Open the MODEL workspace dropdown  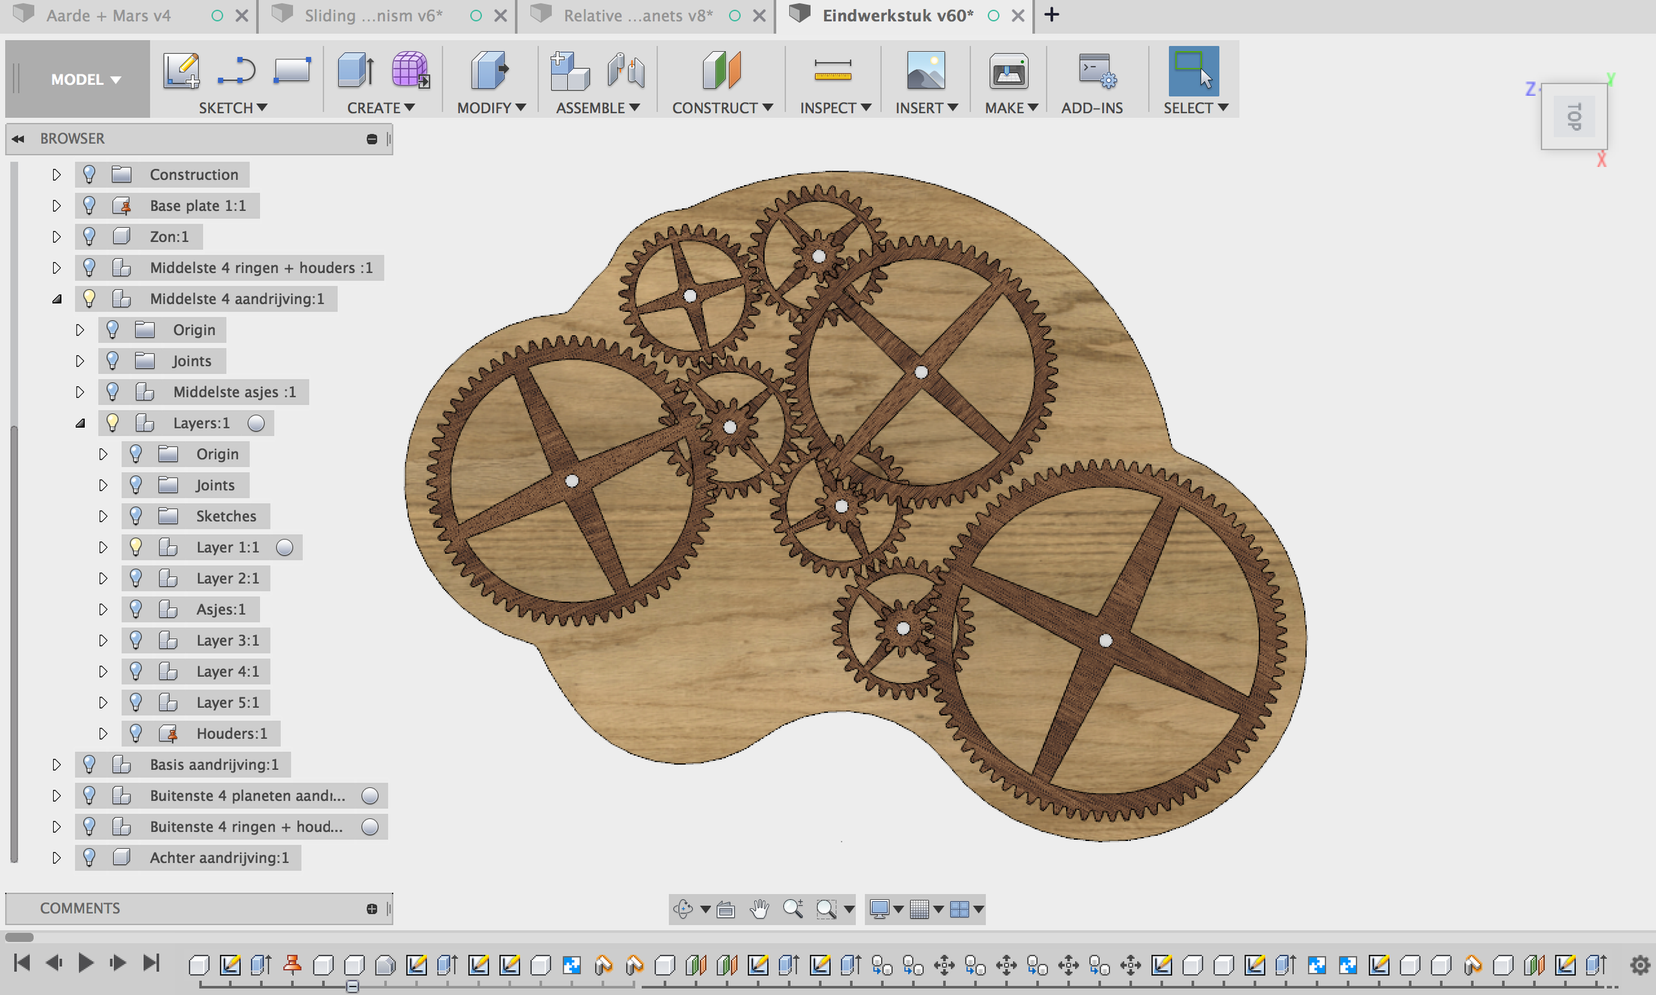click(85, 79)
